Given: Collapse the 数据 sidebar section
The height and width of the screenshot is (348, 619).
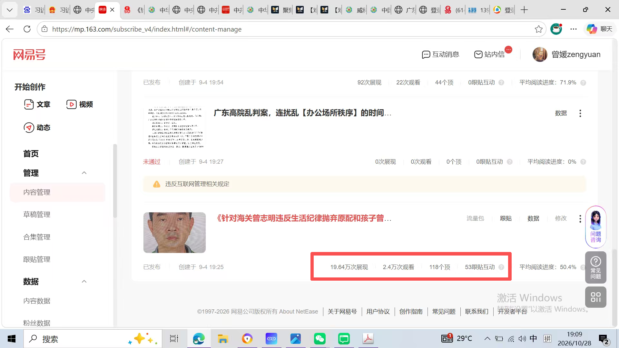Looking at the screenshot, I should point(84,282).
